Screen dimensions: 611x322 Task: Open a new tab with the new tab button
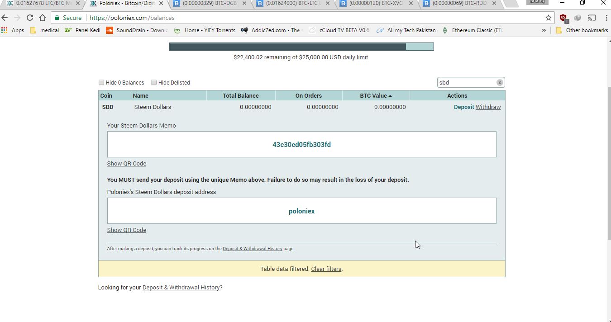(x=511, y=4)
